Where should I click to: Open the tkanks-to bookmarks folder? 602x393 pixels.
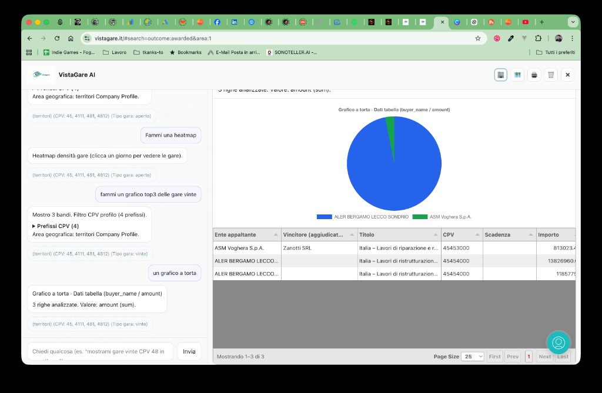pyautogui.click(x=148, y=52)
